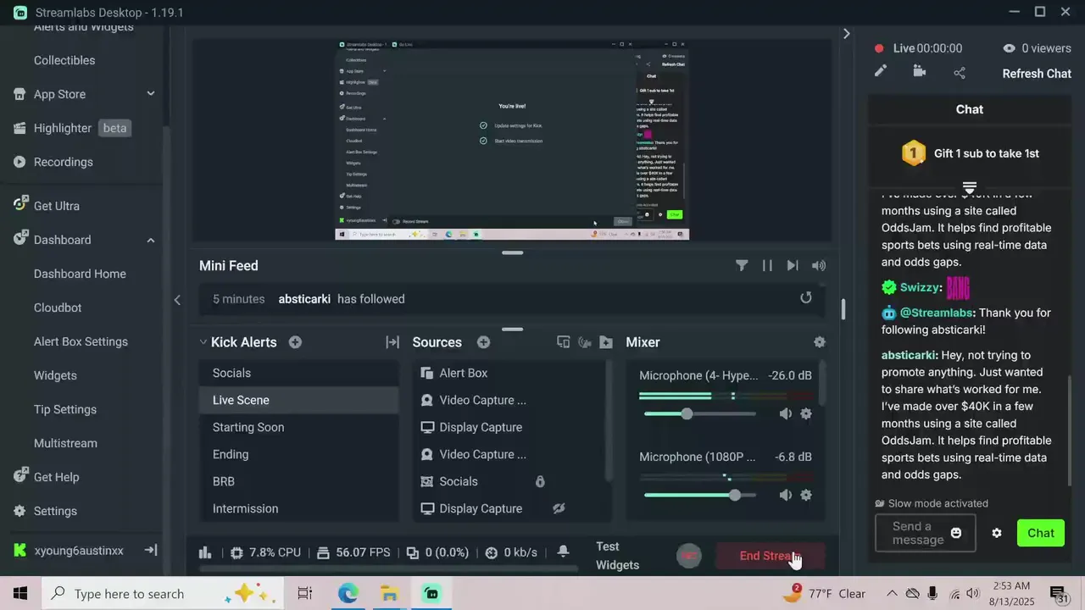Screen dimensions: 1085x610
Task: Go to Recordings
Action: 64,162
